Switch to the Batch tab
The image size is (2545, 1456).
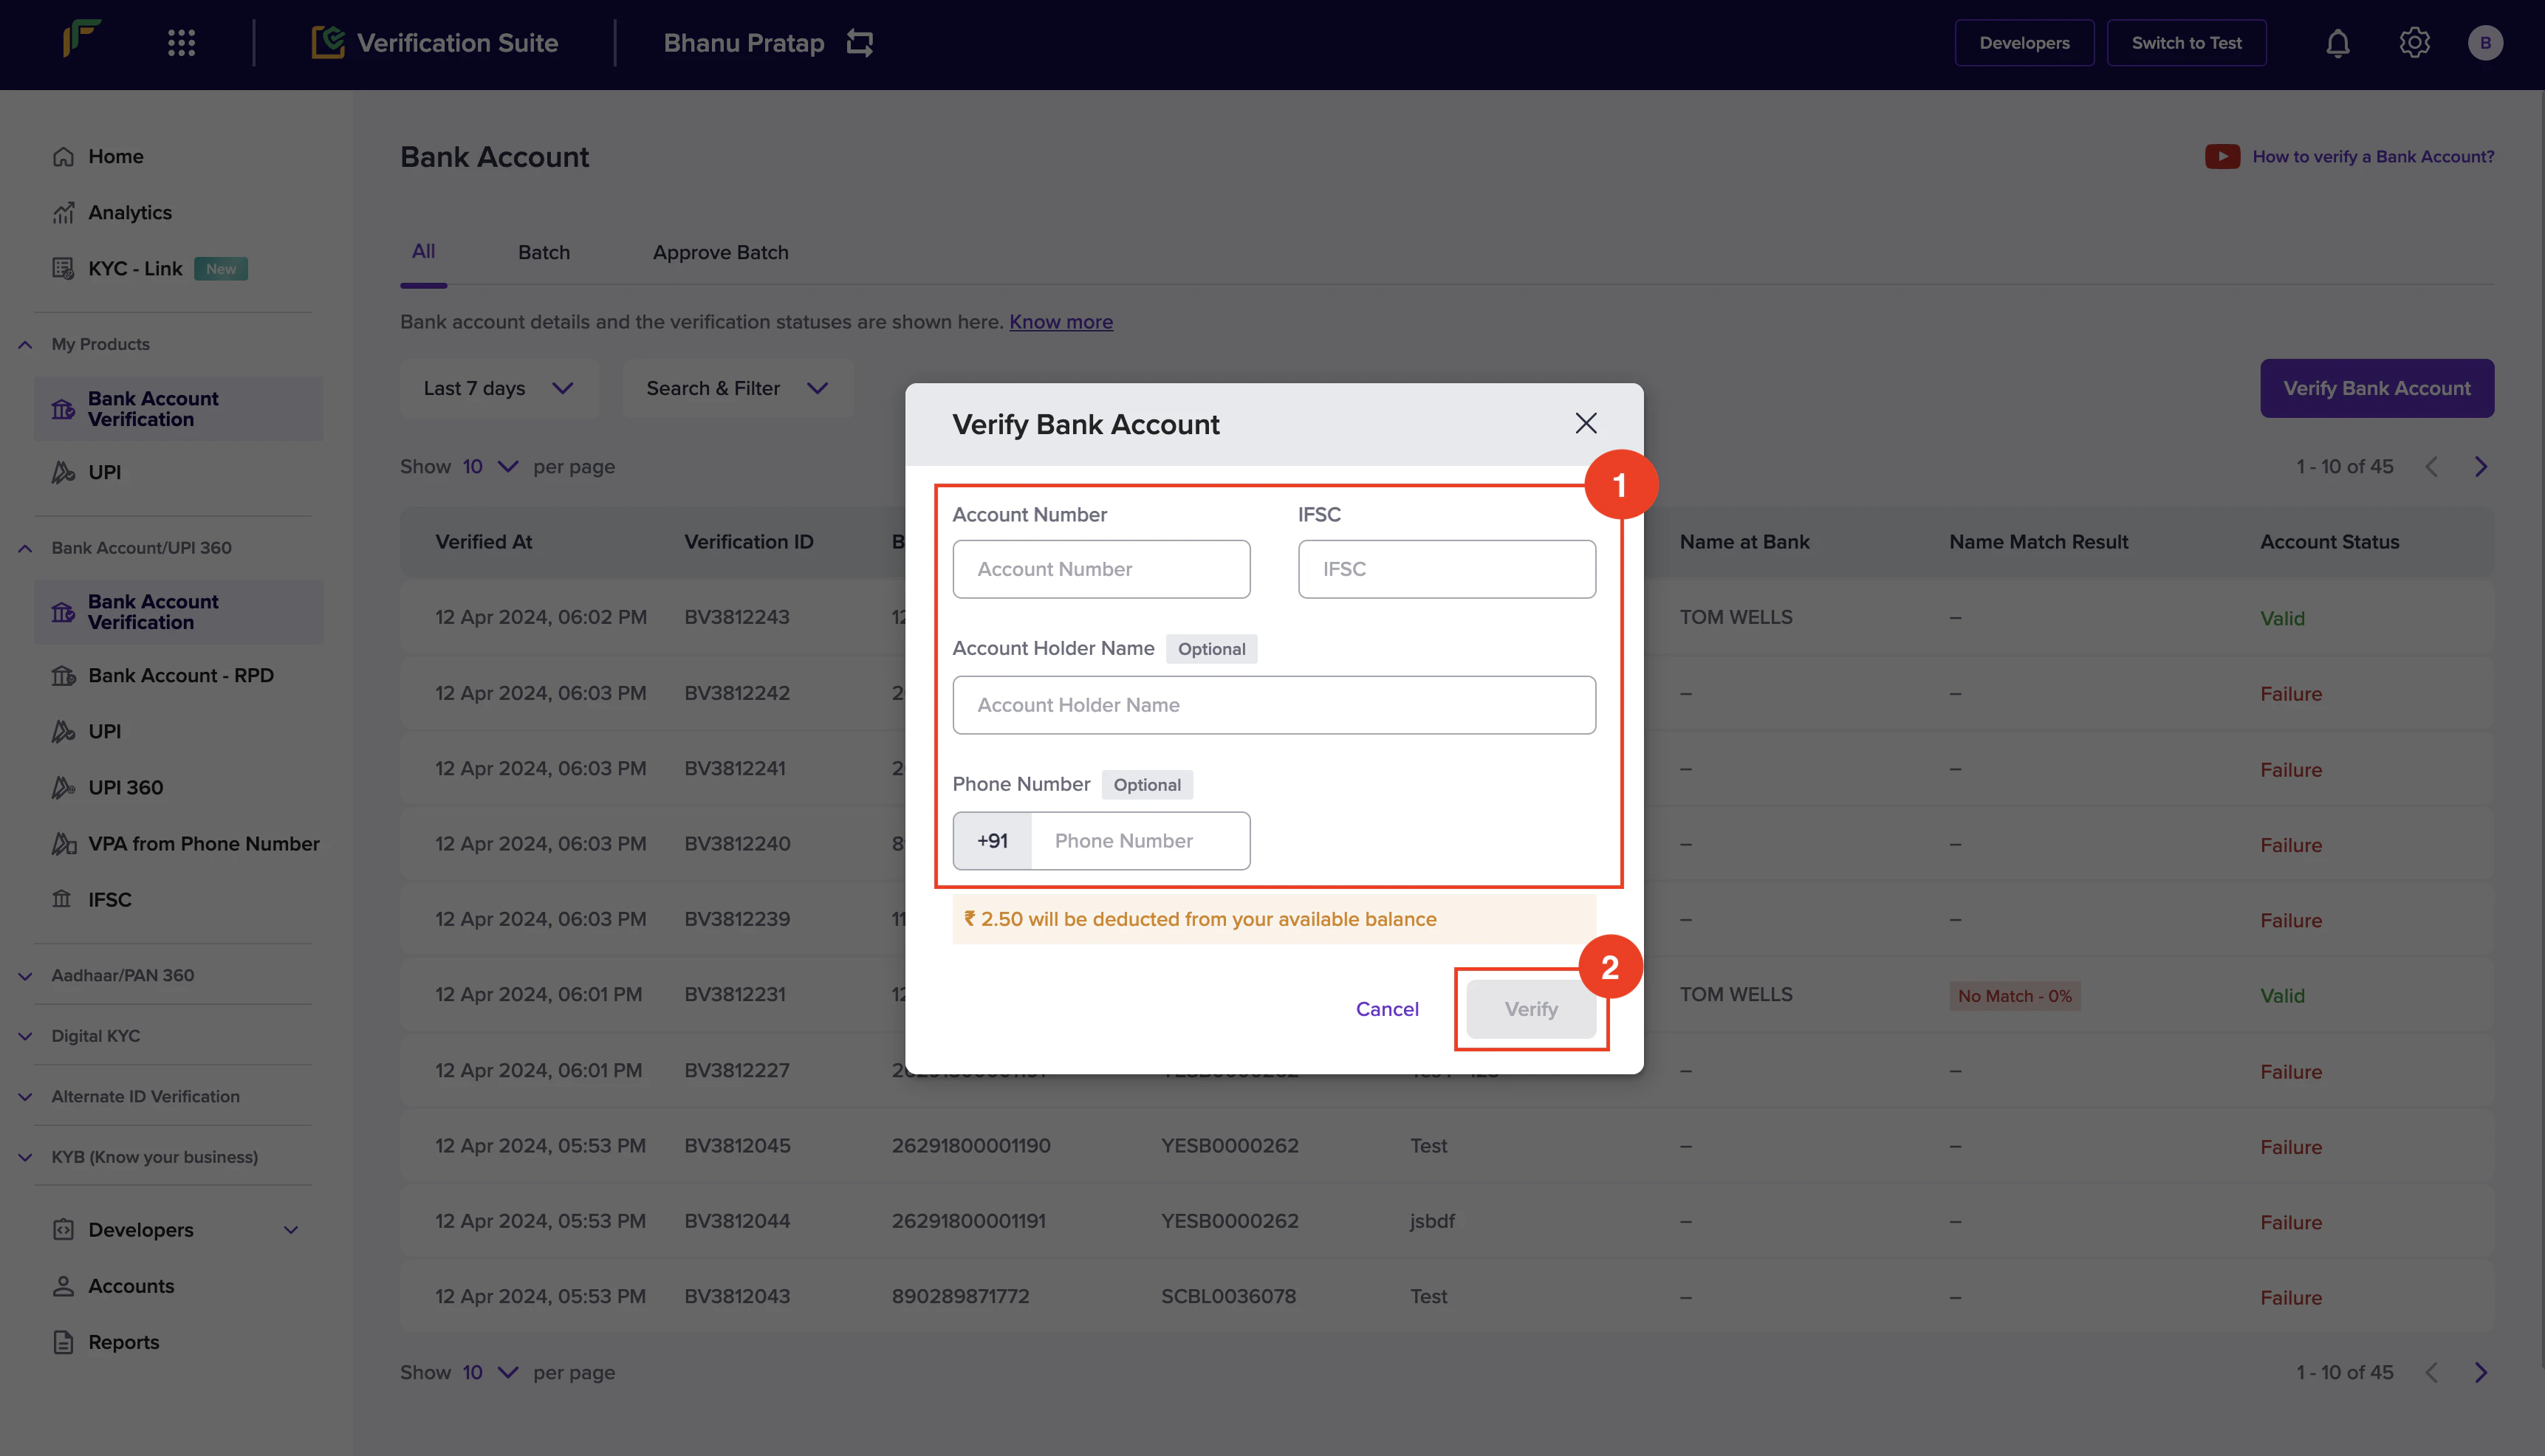544,252
